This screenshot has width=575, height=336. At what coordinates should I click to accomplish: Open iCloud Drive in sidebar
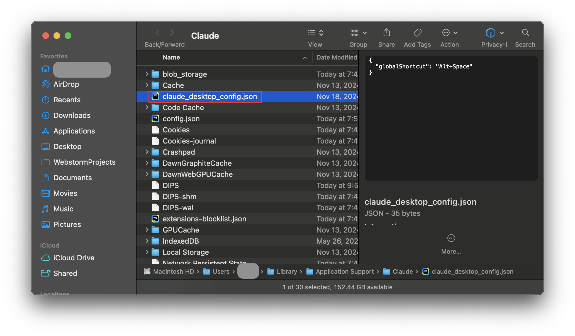tap(74, 258)
